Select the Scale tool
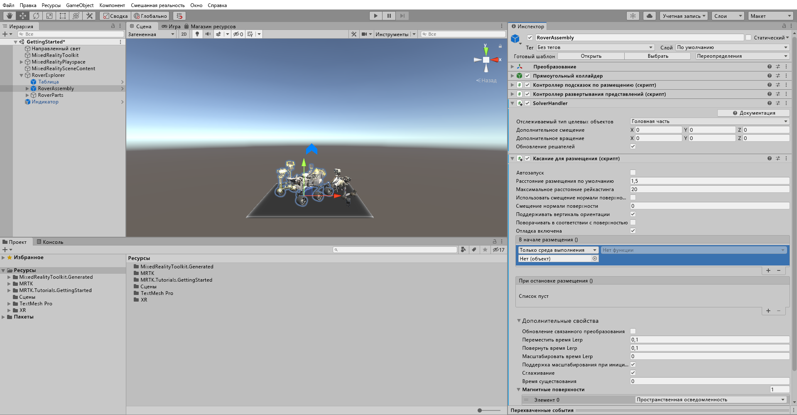This screenshot has width=797, height=415. click(x=49, y=16)
